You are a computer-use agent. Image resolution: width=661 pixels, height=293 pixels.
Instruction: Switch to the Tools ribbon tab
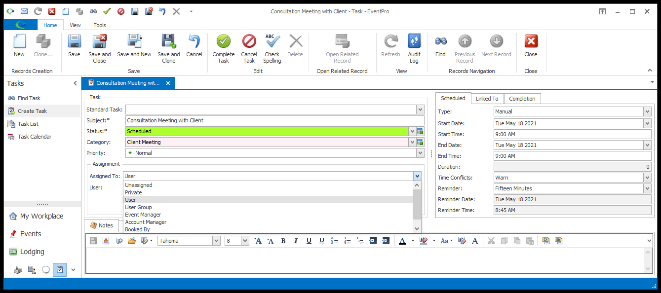click(x=100, y=25)
